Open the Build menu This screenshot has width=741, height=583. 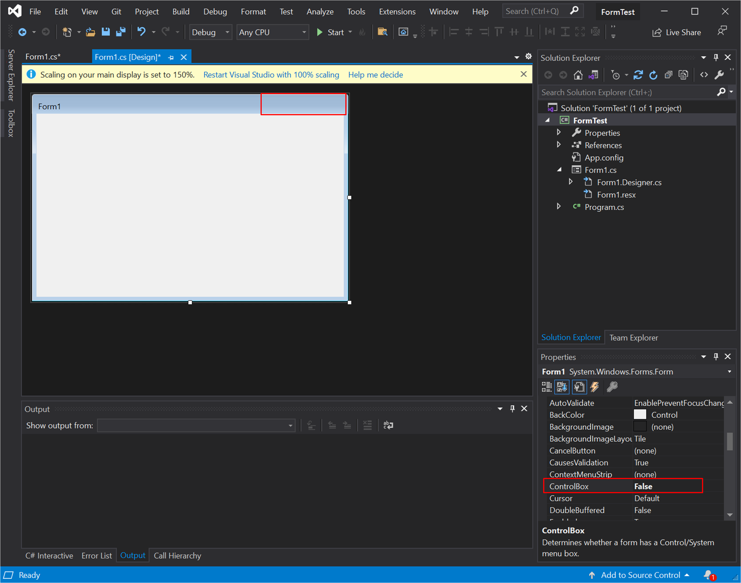[x=181, y=12]
